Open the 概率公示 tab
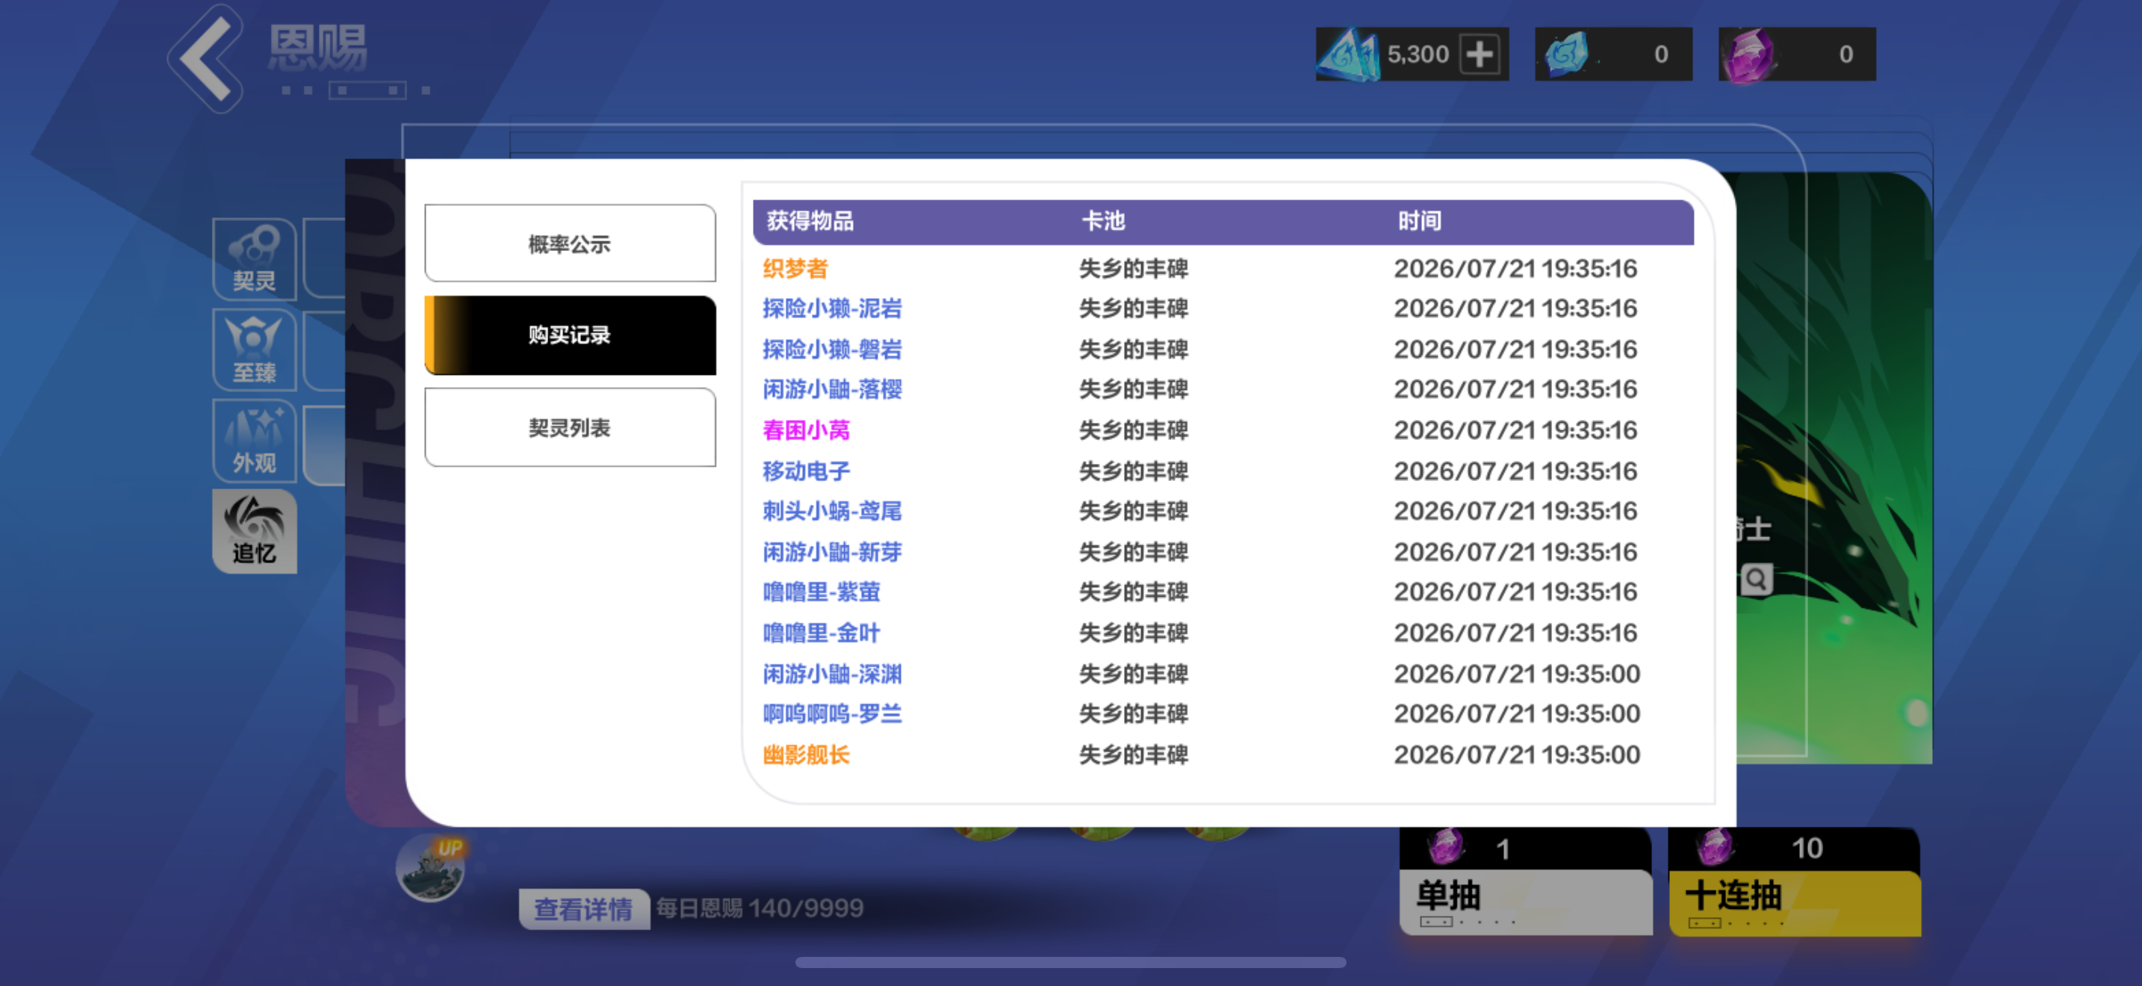 click(x=570, y=244)
